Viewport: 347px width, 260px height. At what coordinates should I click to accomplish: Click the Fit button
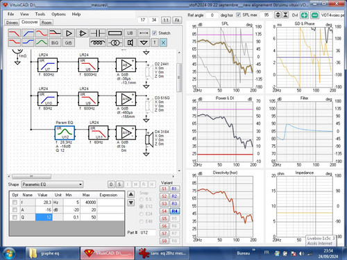point(177,20)
